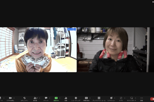Expand participants options arrow
The height and width of the screenshot is (102, 154).
[x=40, y=98]
